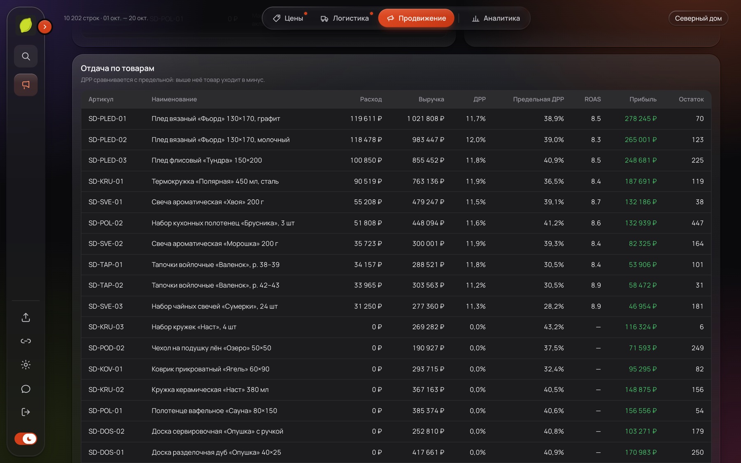
Task: Click revenue value 479 247 ₽
Action: coord(428,202)
